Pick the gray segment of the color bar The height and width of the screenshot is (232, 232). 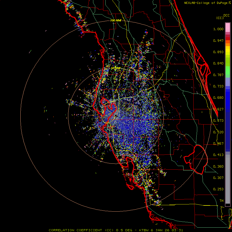228,179
